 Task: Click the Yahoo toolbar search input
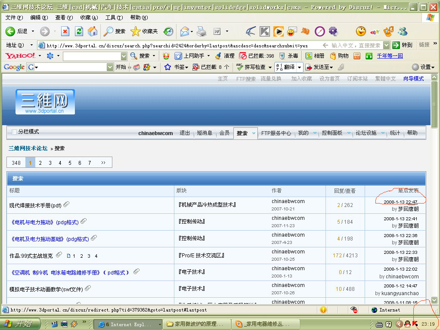coord(92,56)
